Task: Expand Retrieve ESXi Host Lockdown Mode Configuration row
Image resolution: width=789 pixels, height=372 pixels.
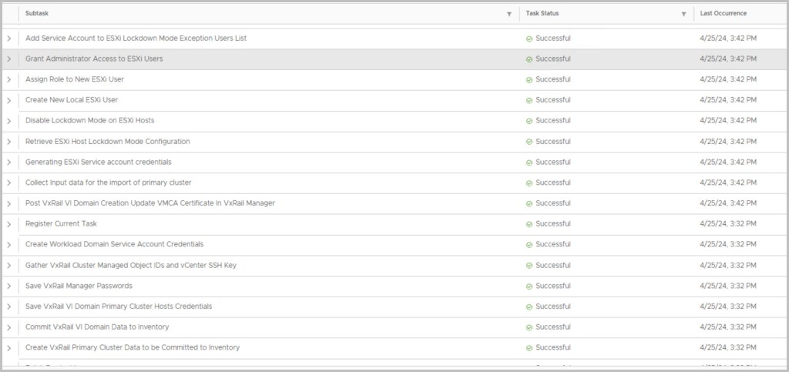Action: [x=9, y=142]
